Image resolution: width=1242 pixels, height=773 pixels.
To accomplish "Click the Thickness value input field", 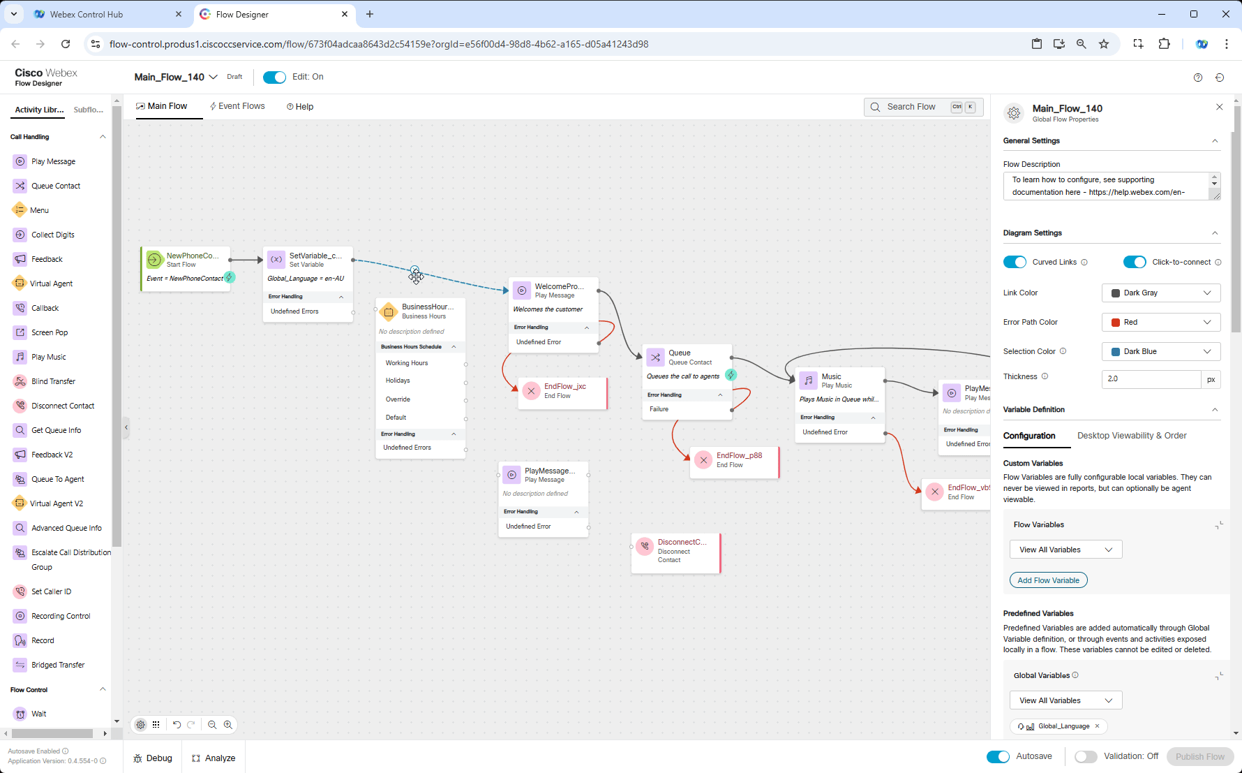I will click(1151, 379).
